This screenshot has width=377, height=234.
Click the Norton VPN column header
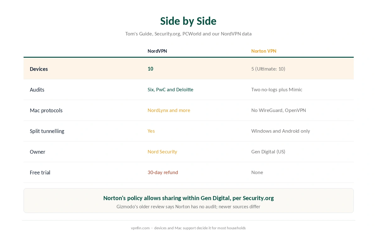click(264, 51)
